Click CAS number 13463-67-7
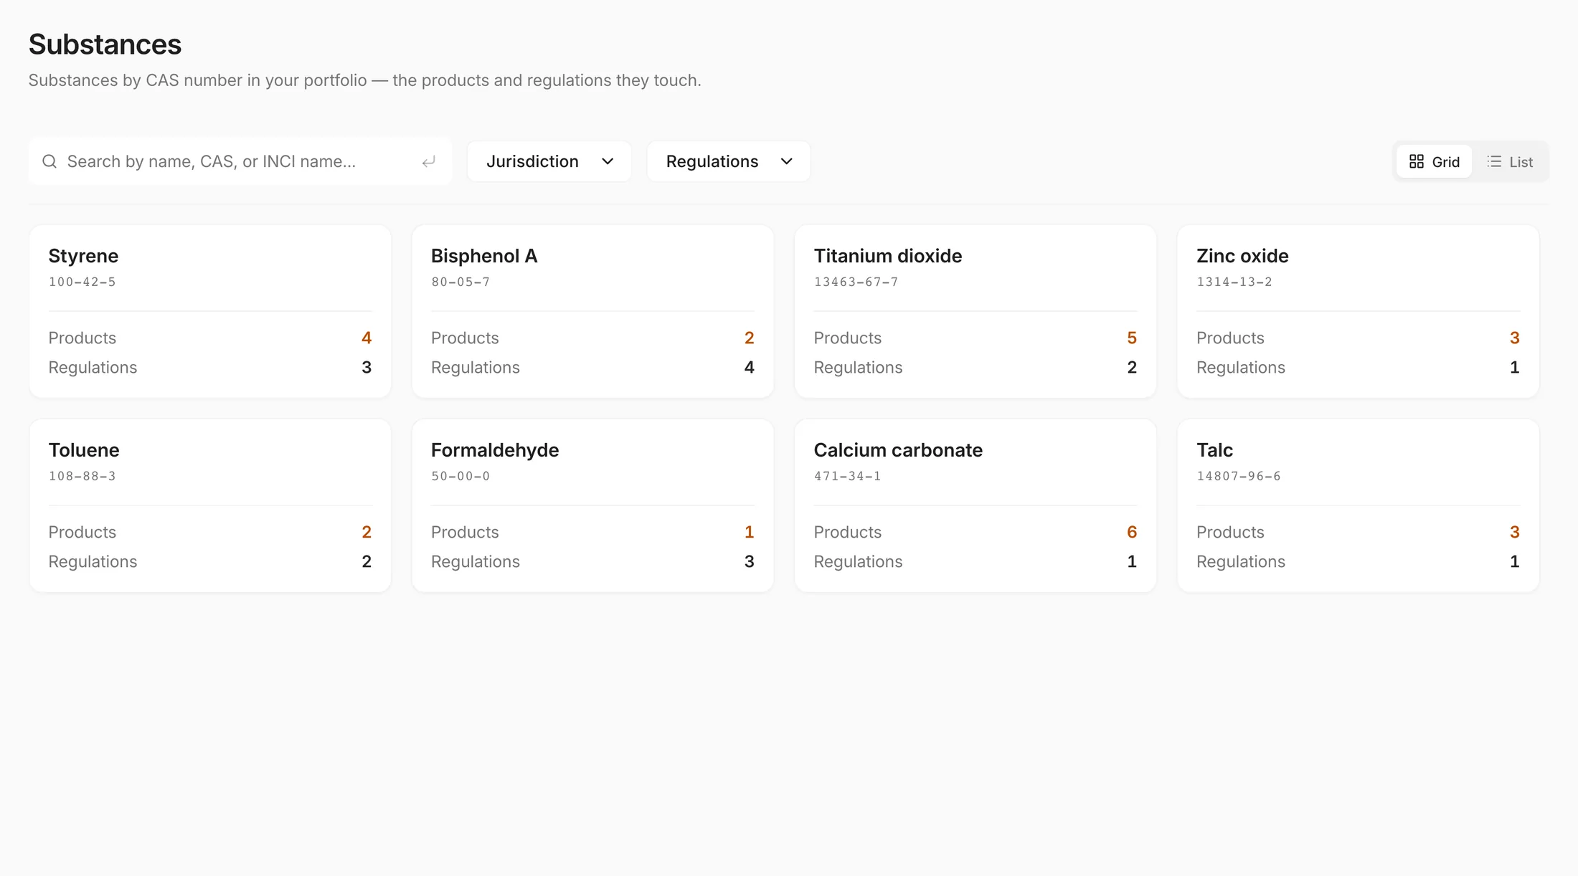Screen dimensions: 1578x876 856,282
